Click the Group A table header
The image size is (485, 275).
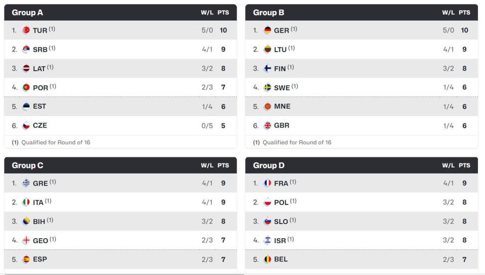pos(120,13)
